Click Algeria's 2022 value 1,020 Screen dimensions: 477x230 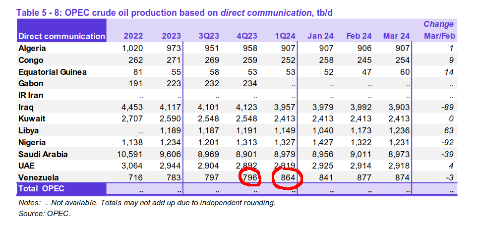pos(132,49)
